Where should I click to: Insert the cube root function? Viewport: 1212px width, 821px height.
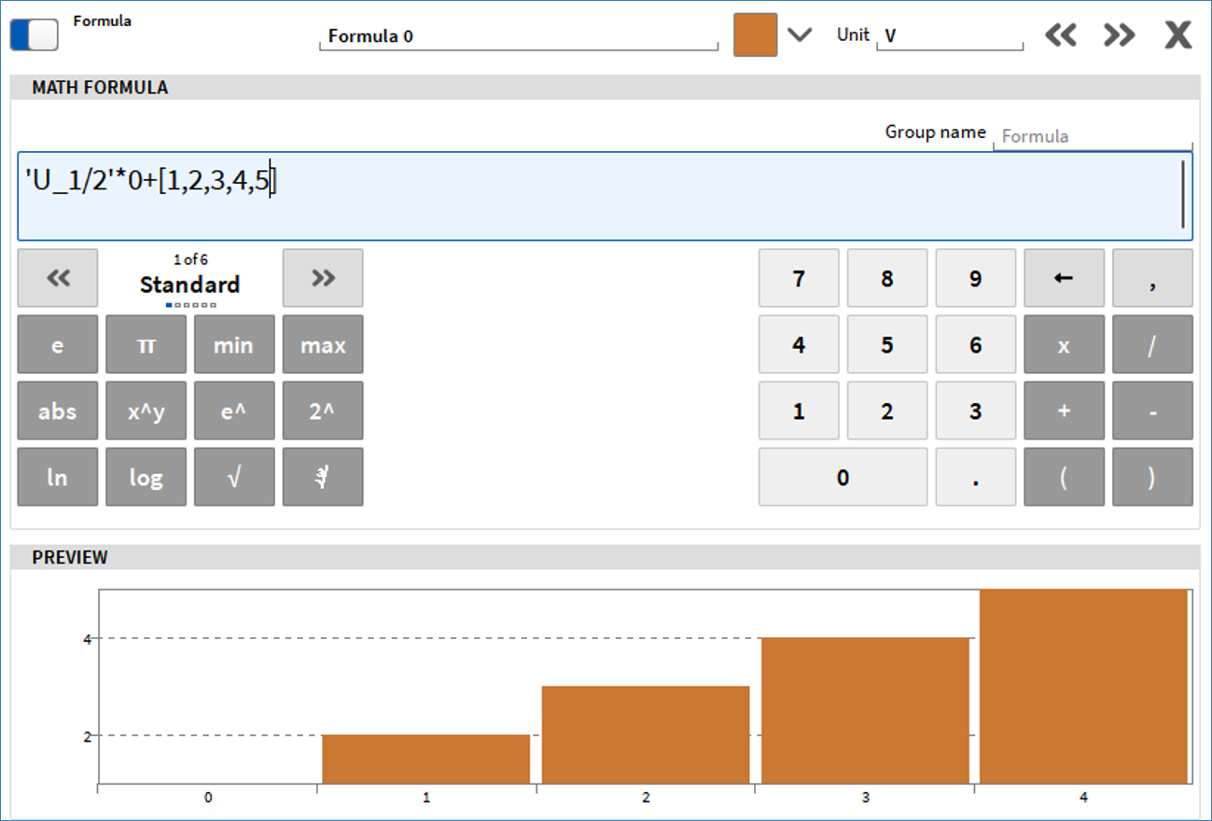pyautogui.click(x=323, y=478)
